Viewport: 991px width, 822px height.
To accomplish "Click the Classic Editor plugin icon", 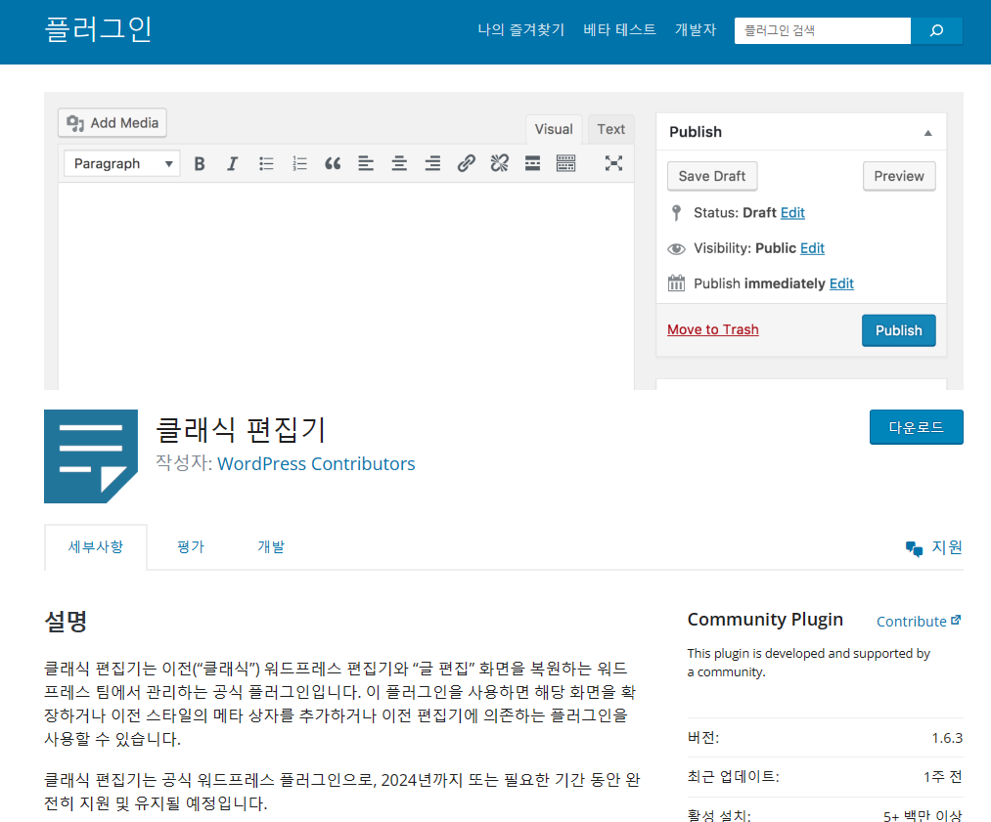I will tap(91, 456).
